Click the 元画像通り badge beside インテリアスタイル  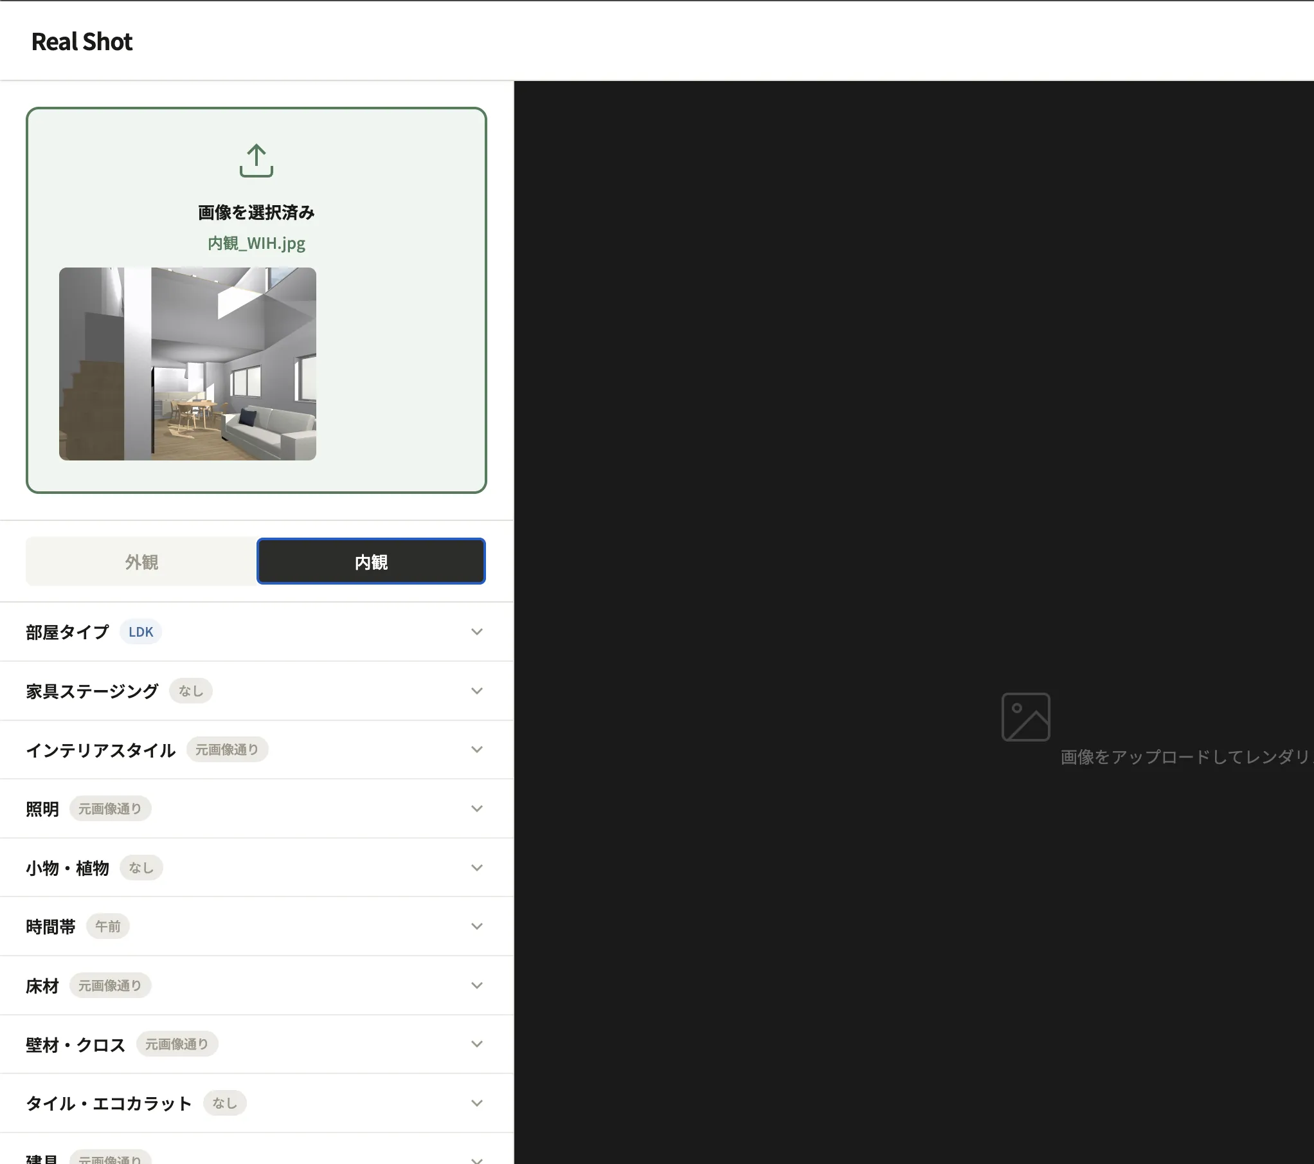(227, 749)
